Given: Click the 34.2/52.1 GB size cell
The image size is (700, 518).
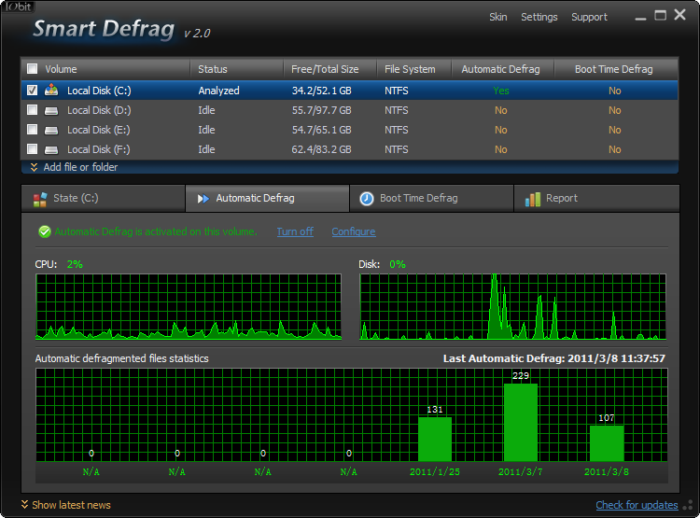Looking at the screenshot, I should [x=321, y=91].
